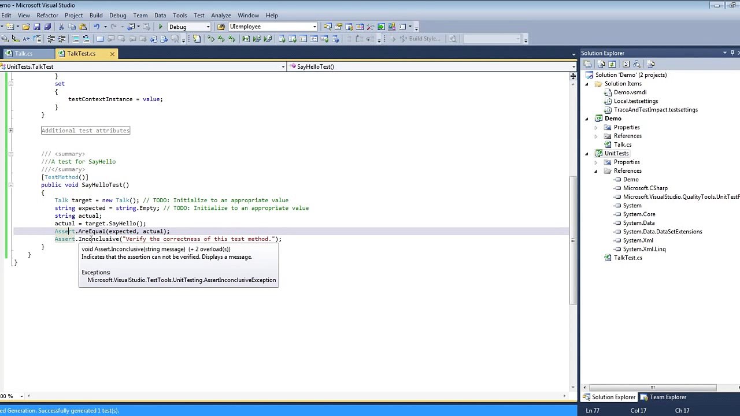Click View Code icon in Solution Explorer

click(626, 64)
